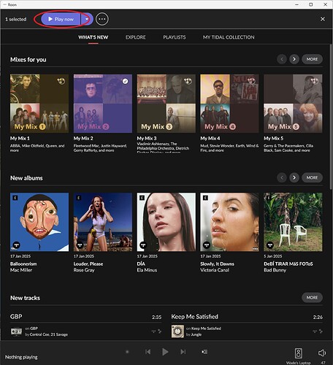Screen dimensions: 333x365
Task: Dismiss the selection bar with the X
Action: [x=323, y=19]
